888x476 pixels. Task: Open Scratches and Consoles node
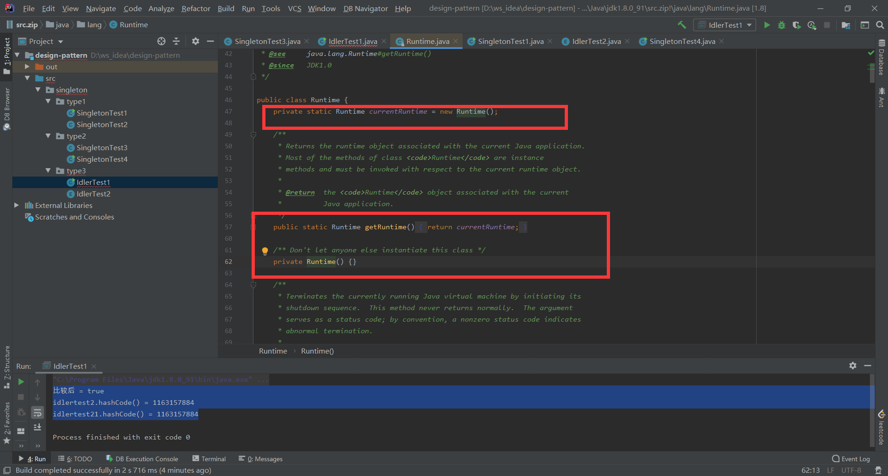pos(74,217)
